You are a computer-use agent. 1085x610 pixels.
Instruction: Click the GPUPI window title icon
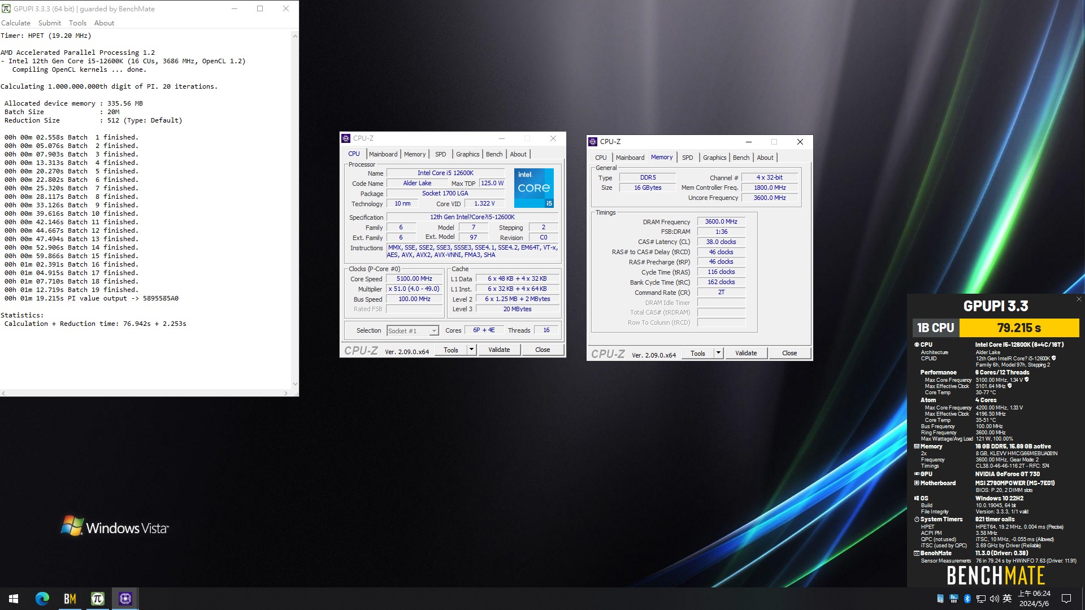pyautogui.click(x=6, y=8)
